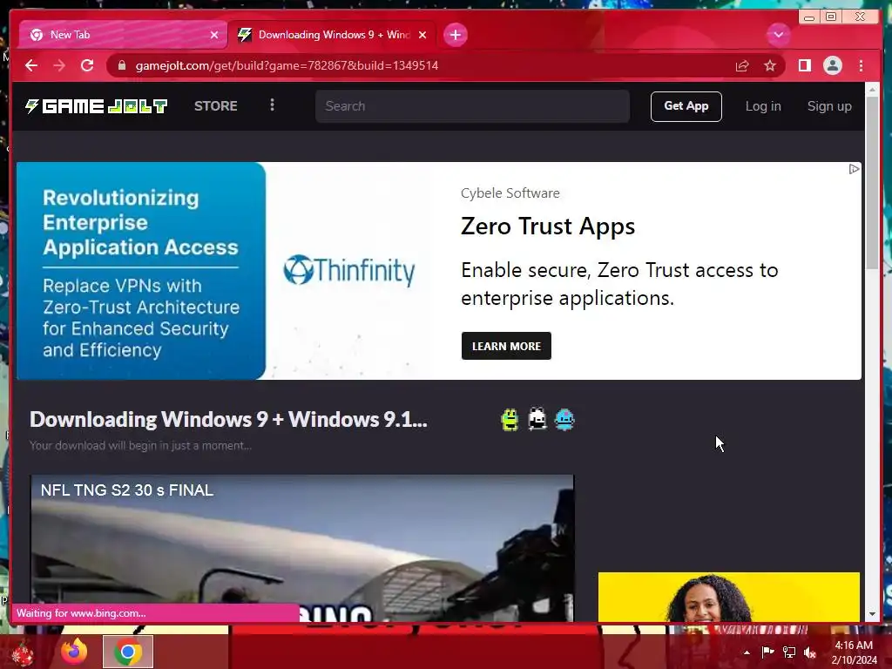Open the network tray icon

789,652
